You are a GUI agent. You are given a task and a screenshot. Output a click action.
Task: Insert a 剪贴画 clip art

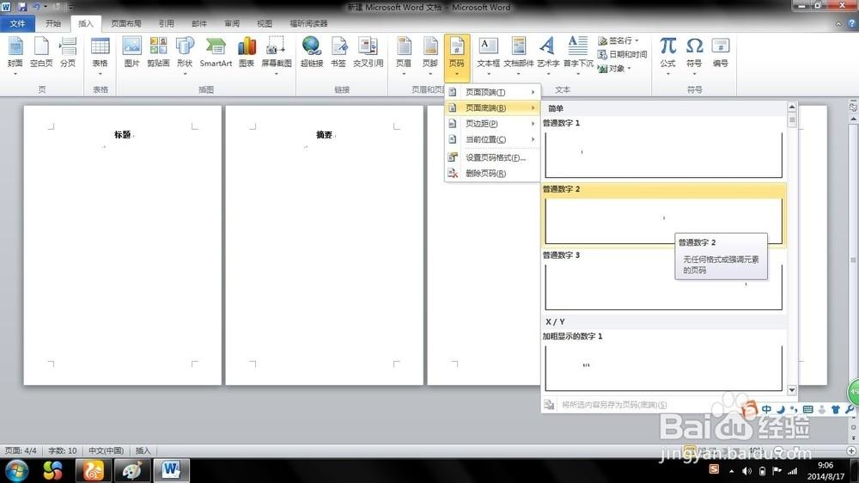(x=158, y=52)
